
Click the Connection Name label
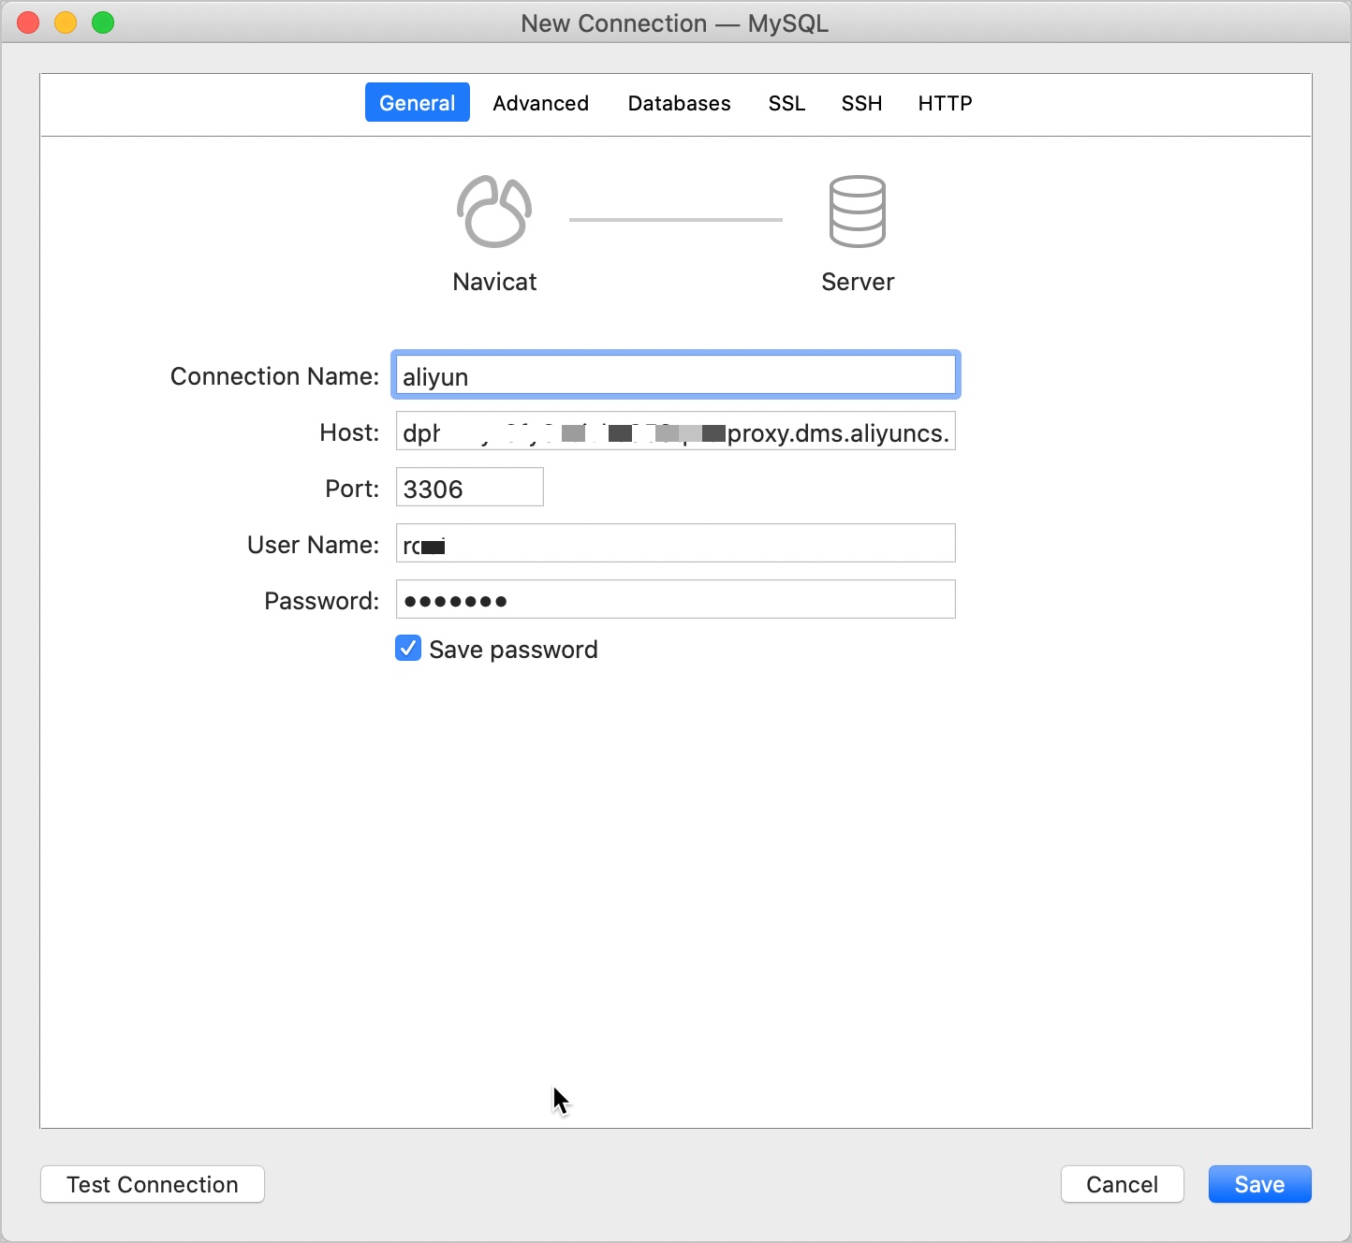click(x=274, y=376)
